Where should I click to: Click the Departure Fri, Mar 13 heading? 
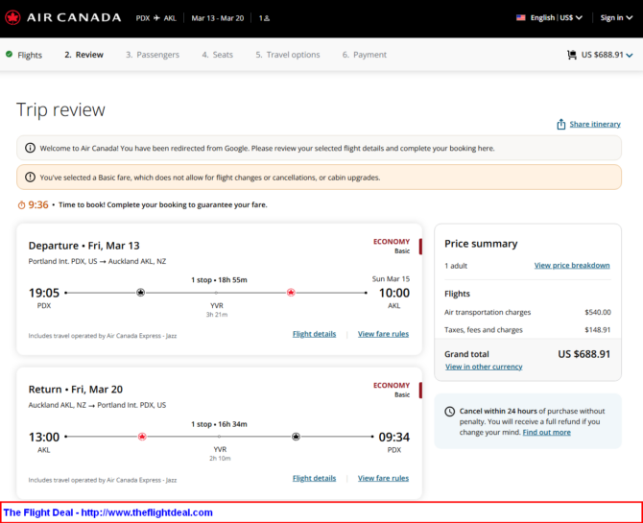pyautogui.click(x=84, y=246)
